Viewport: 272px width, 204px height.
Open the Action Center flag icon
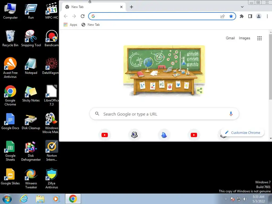pyautogui.click(x=232, y=199)
